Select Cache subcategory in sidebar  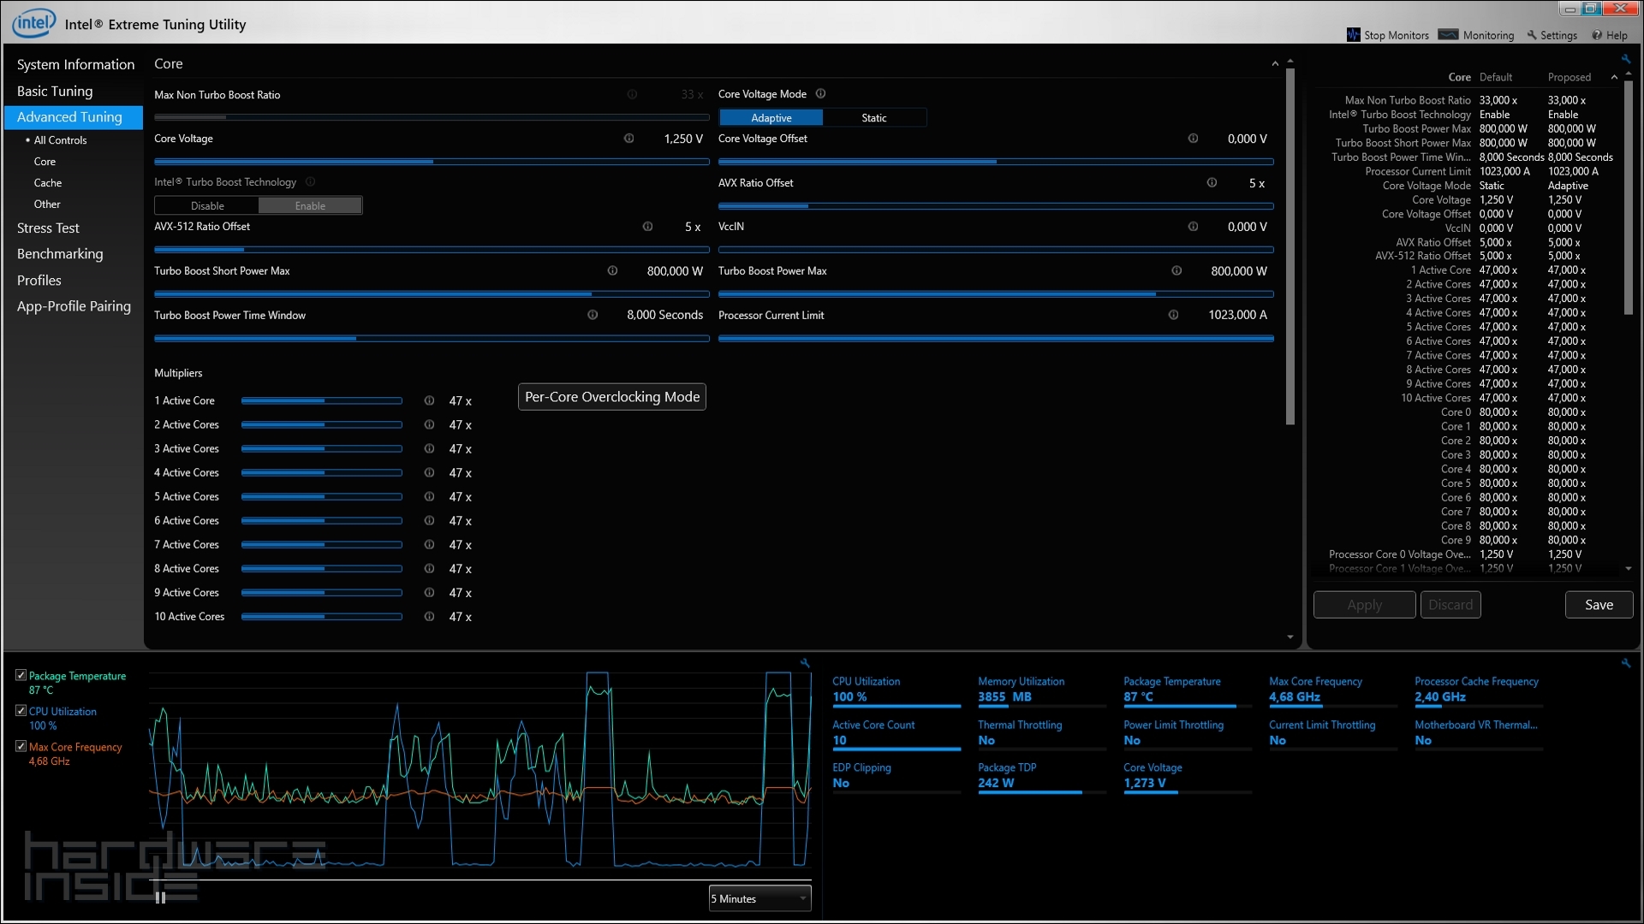pos(48,183)
